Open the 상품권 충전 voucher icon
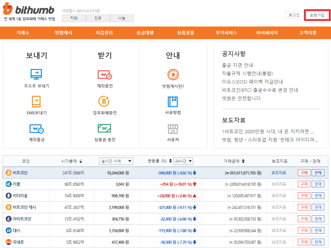Image resolution: width=331 pixels, height=248 pixels. (104, 128)
